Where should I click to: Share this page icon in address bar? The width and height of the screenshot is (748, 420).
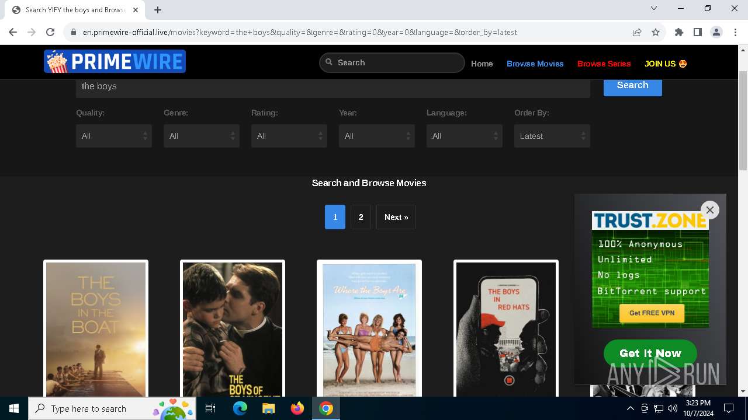pos(637,32)
